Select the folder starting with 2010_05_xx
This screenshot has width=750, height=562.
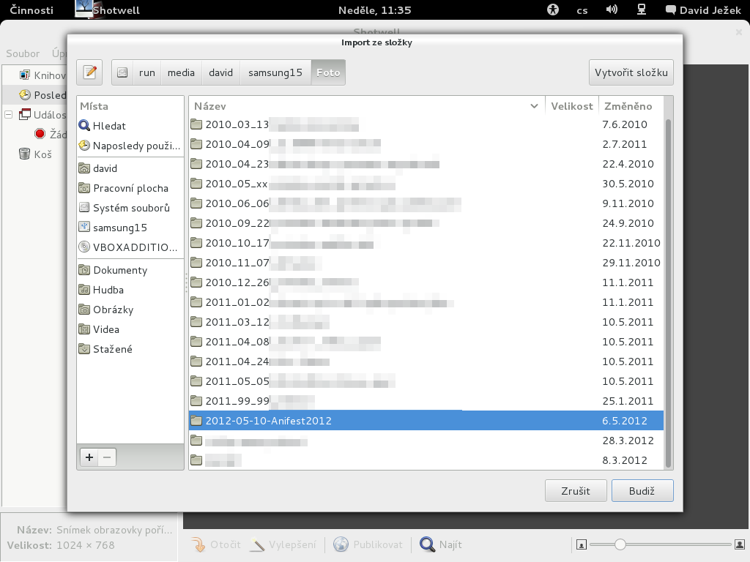coord(426,184)
